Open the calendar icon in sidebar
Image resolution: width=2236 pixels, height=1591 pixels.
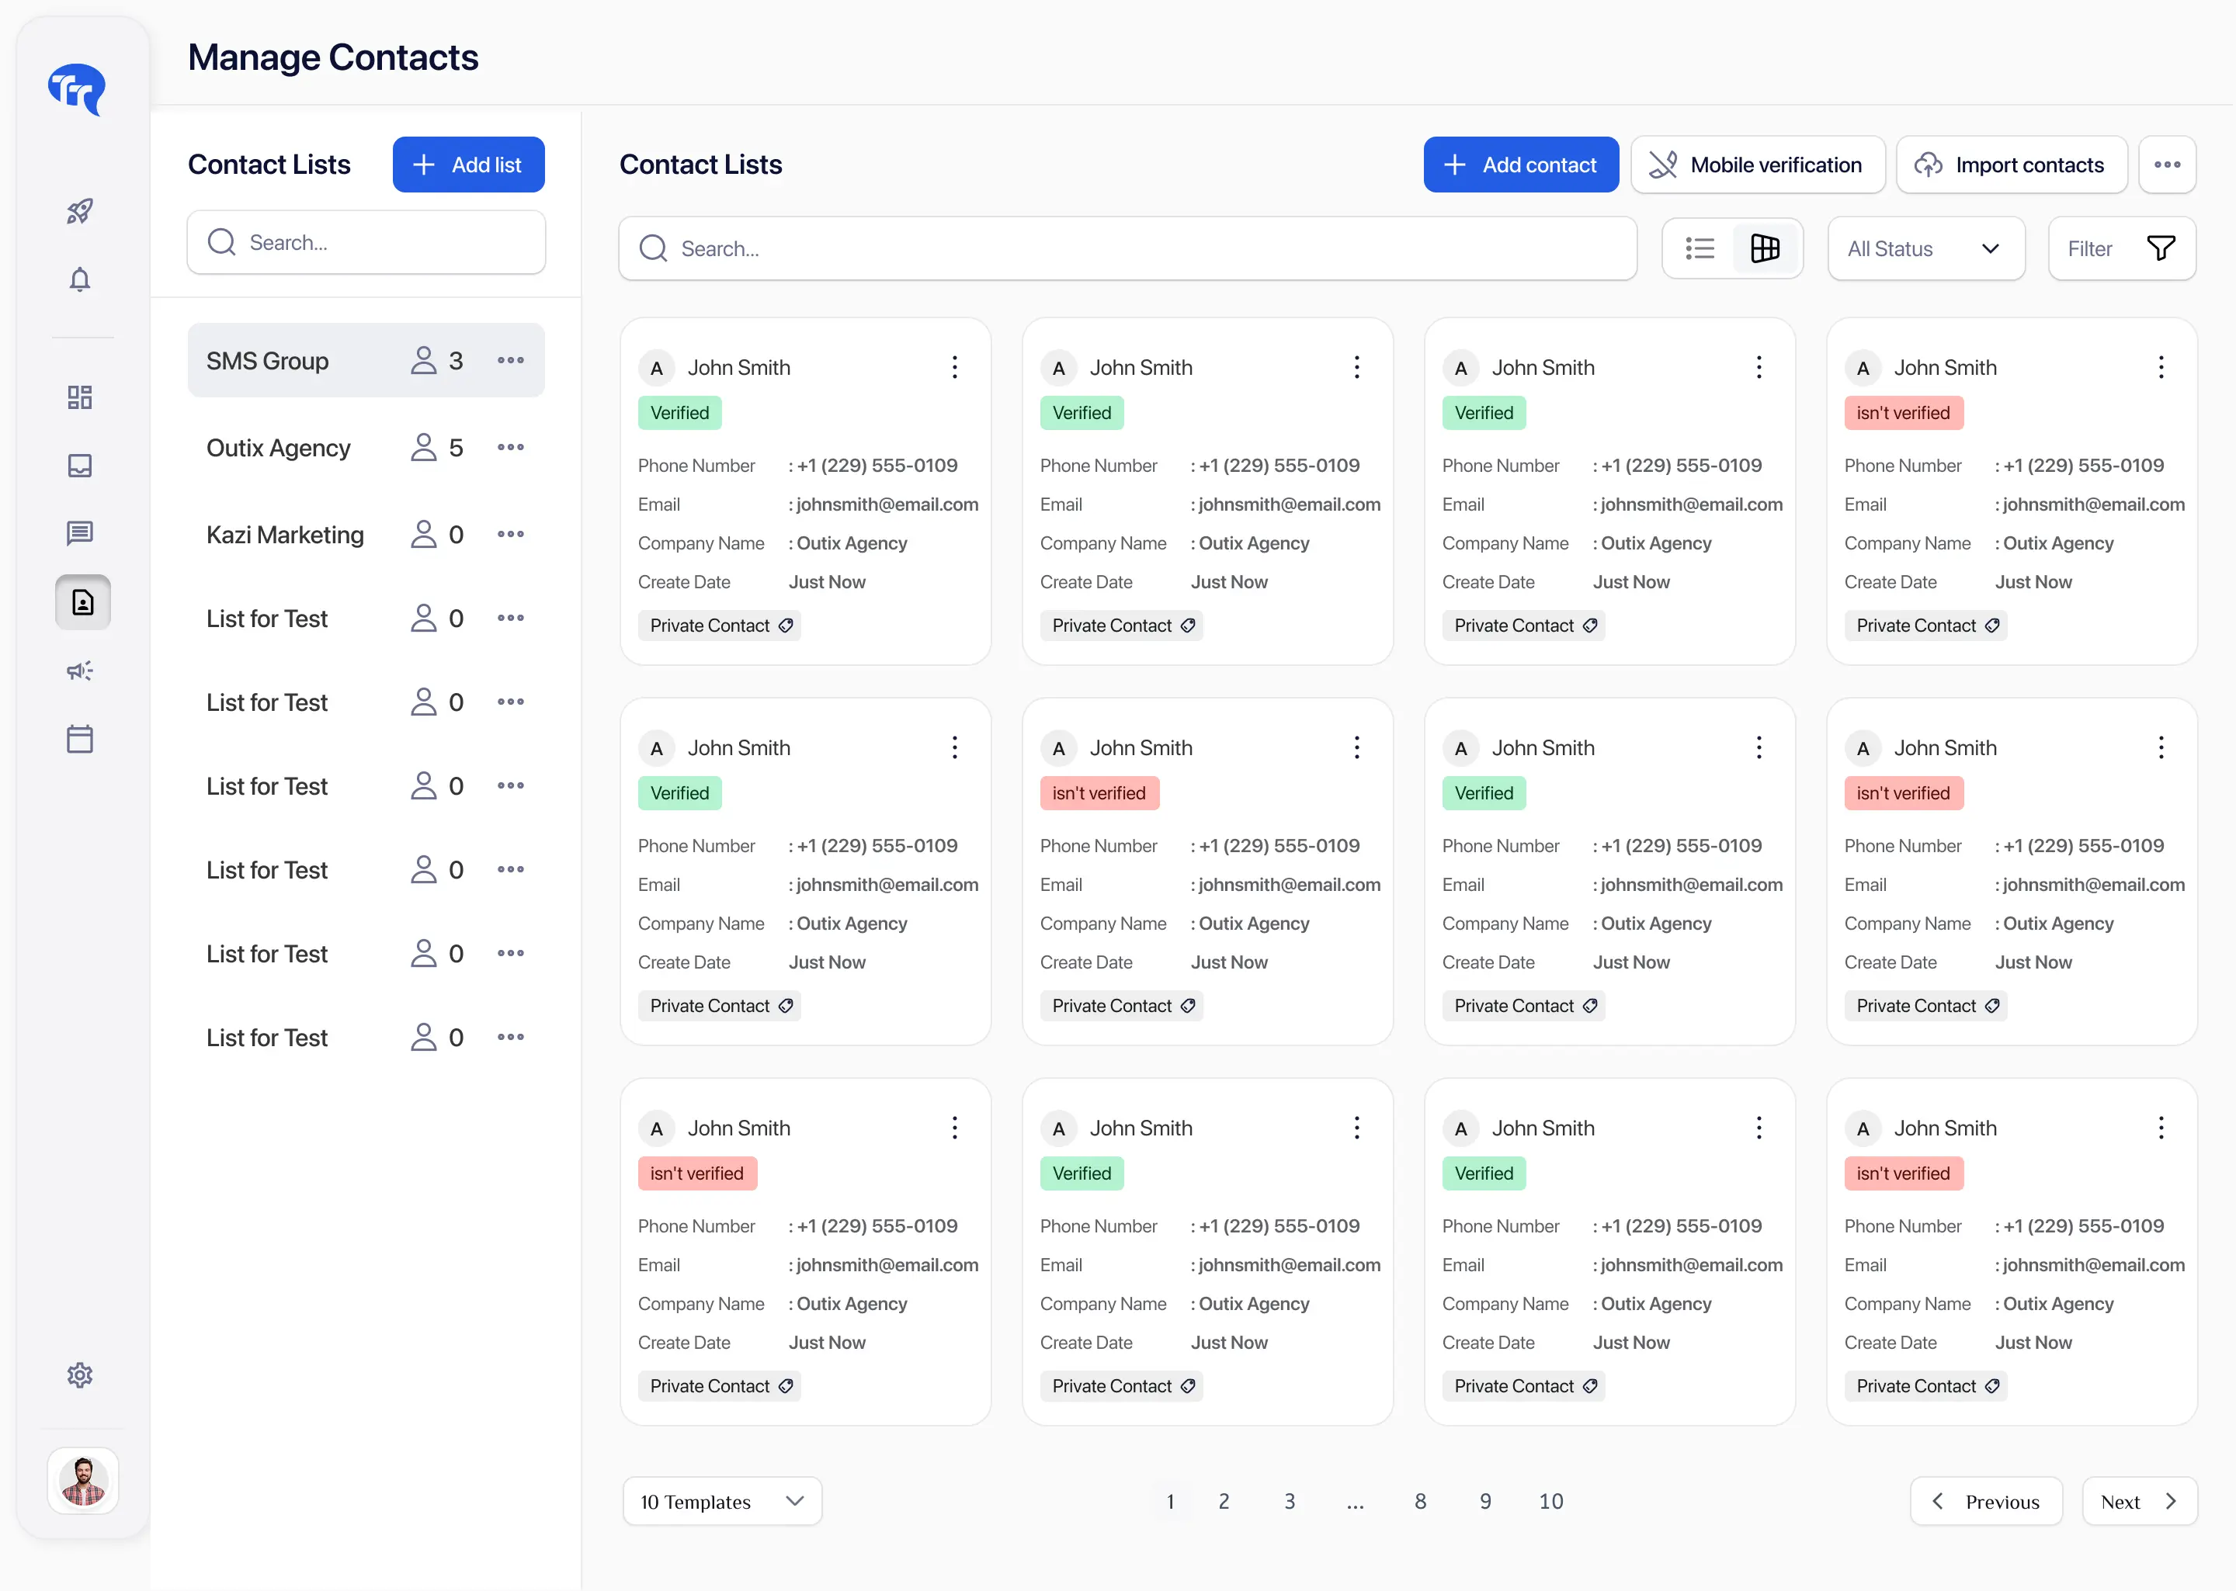(80, 739)
